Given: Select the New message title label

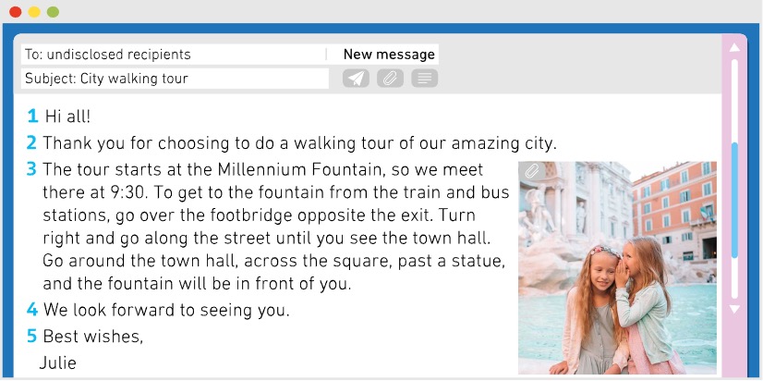Looking at the screenshot, I should point(389,55).
